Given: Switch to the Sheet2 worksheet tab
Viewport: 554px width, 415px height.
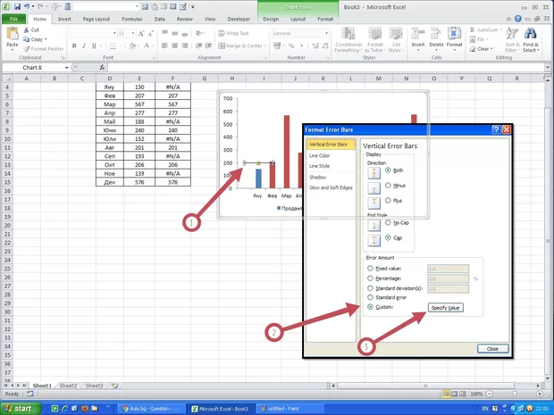Looking at the screenshot, I should coord(68,386).
